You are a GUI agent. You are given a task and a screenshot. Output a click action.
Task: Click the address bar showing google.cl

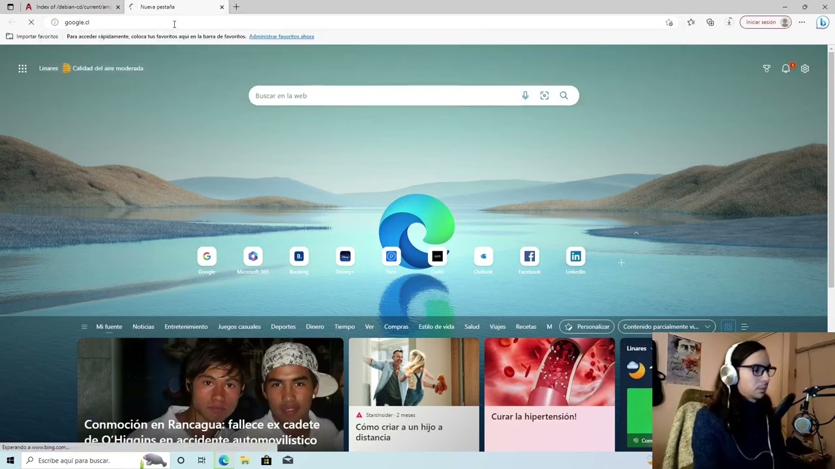pos(362,22)
